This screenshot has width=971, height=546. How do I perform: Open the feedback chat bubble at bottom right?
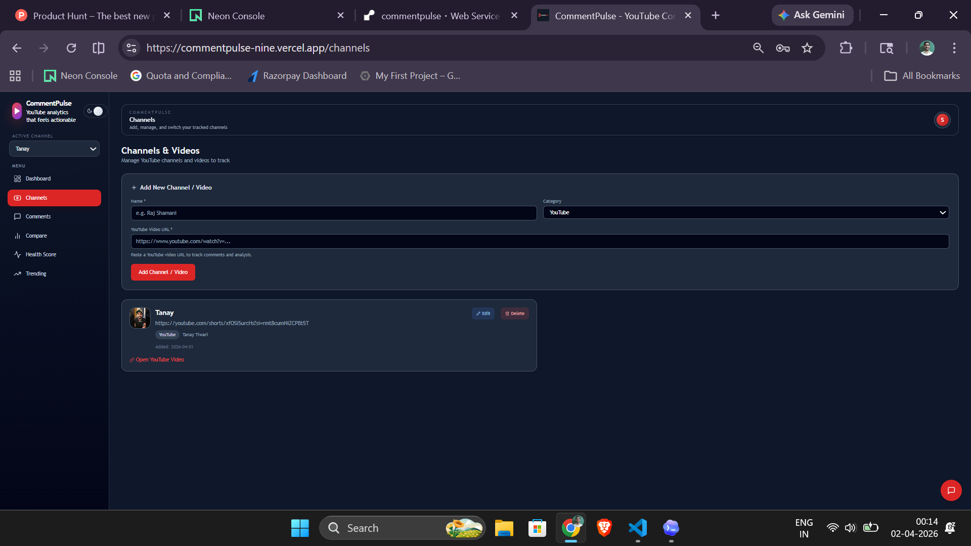tap(951, 490)
